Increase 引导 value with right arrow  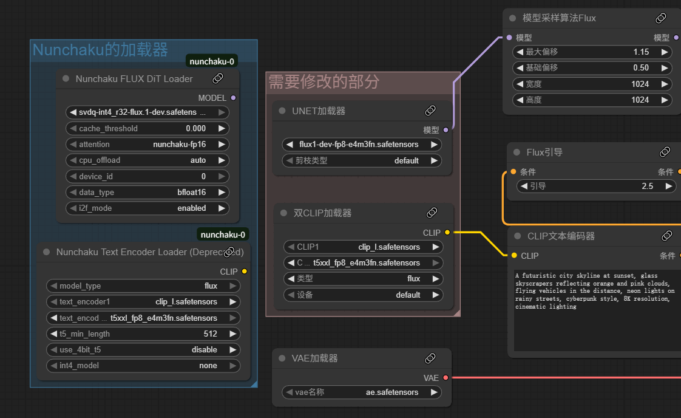[668, 187]
